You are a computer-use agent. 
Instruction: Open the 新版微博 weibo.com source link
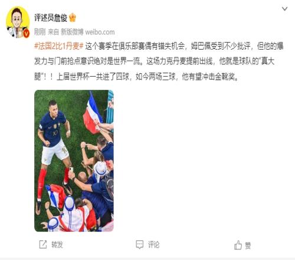pyautogui.click(x=87, y=32)
